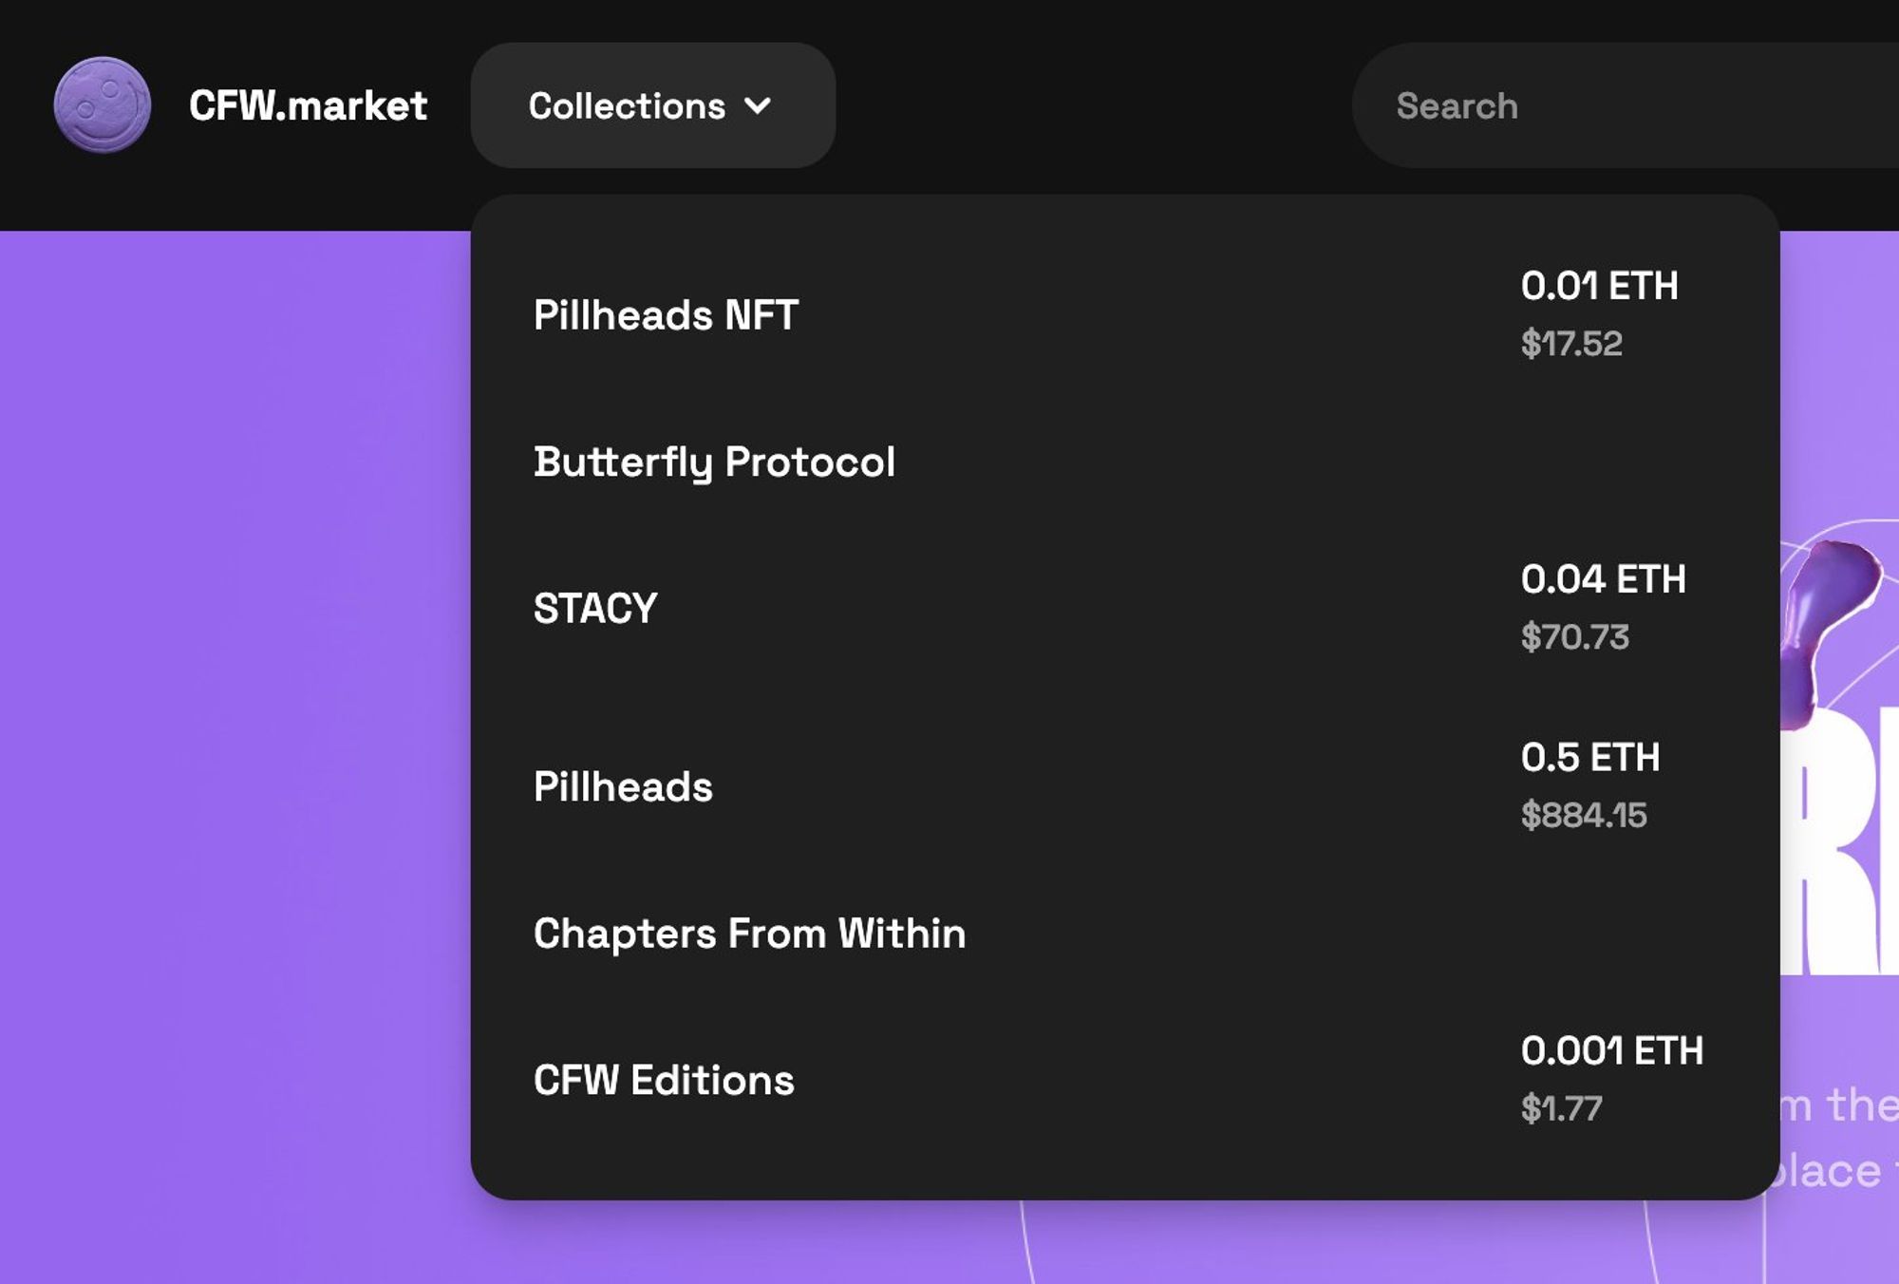Click the $884.15 USD value
1899x1284 pixels.
click(1583, 816)
